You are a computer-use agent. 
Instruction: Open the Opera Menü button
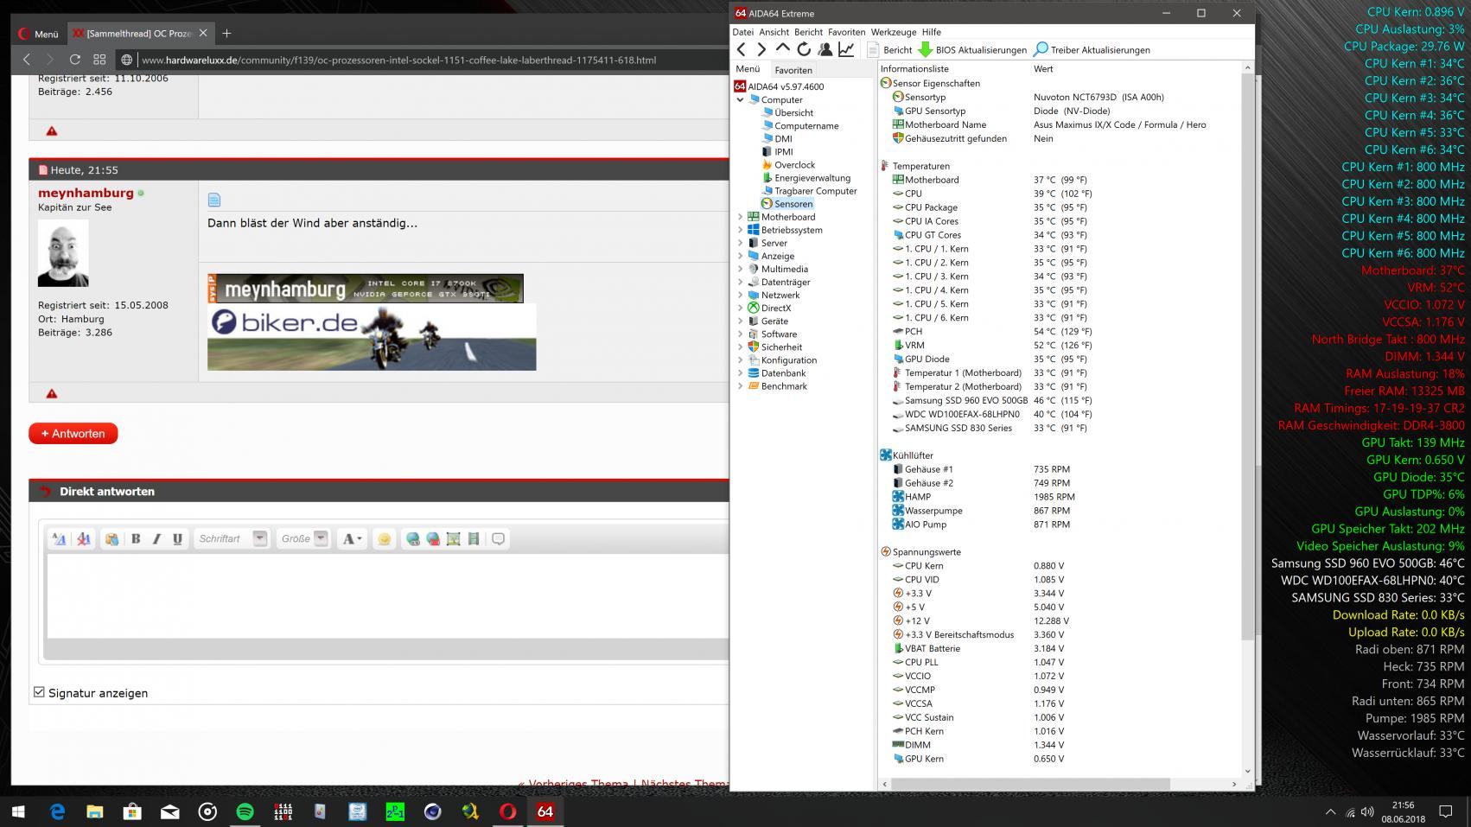pyautogui.click(x=39, y=34)
